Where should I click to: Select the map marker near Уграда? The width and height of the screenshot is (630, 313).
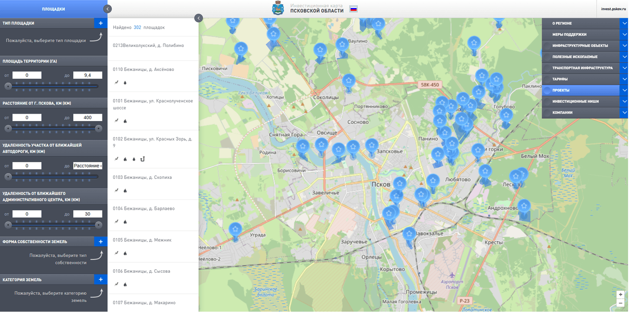[x=235, y=229]
